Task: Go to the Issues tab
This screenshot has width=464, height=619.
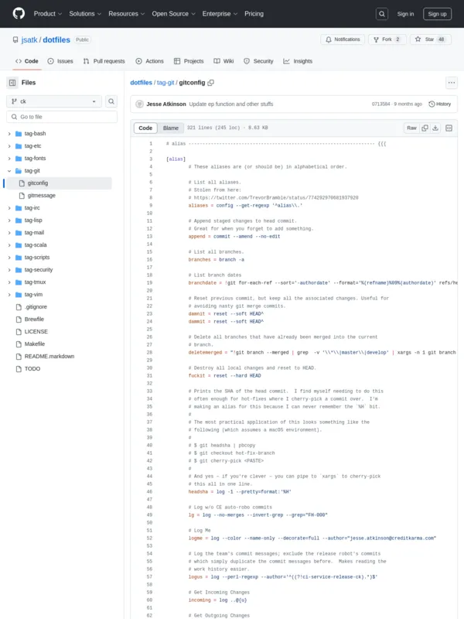Action: [60, 61]
